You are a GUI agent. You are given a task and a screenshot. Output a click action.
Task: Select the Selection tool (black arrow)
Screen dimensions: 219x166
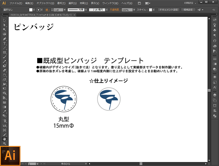(4, 20)
